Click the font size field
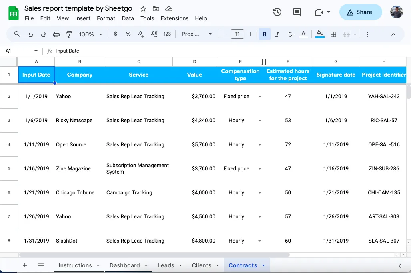The width and height of the screenshot is (411, 273). coord(237,34)
